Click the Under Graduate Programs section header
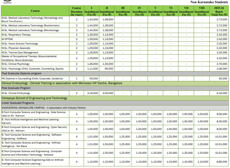The image size is (230, 168). point(18,103)
